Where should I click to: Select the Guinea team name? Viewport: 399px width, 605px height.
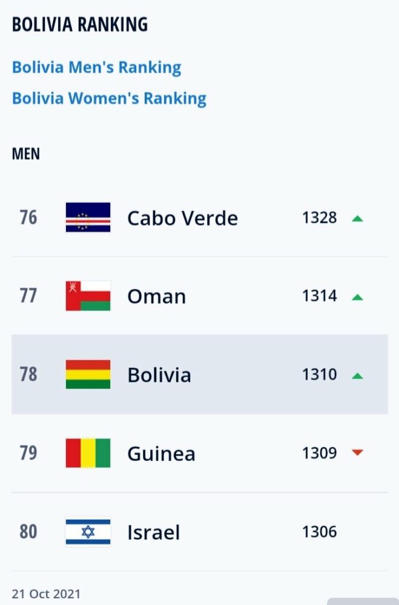(x=161, y=453)
